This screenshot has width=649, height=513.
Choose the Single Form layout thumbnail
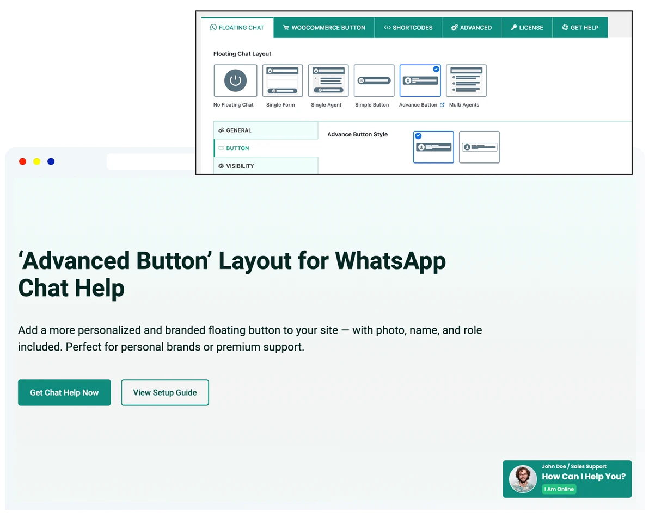pyautogui.click(x=282, y=80)
